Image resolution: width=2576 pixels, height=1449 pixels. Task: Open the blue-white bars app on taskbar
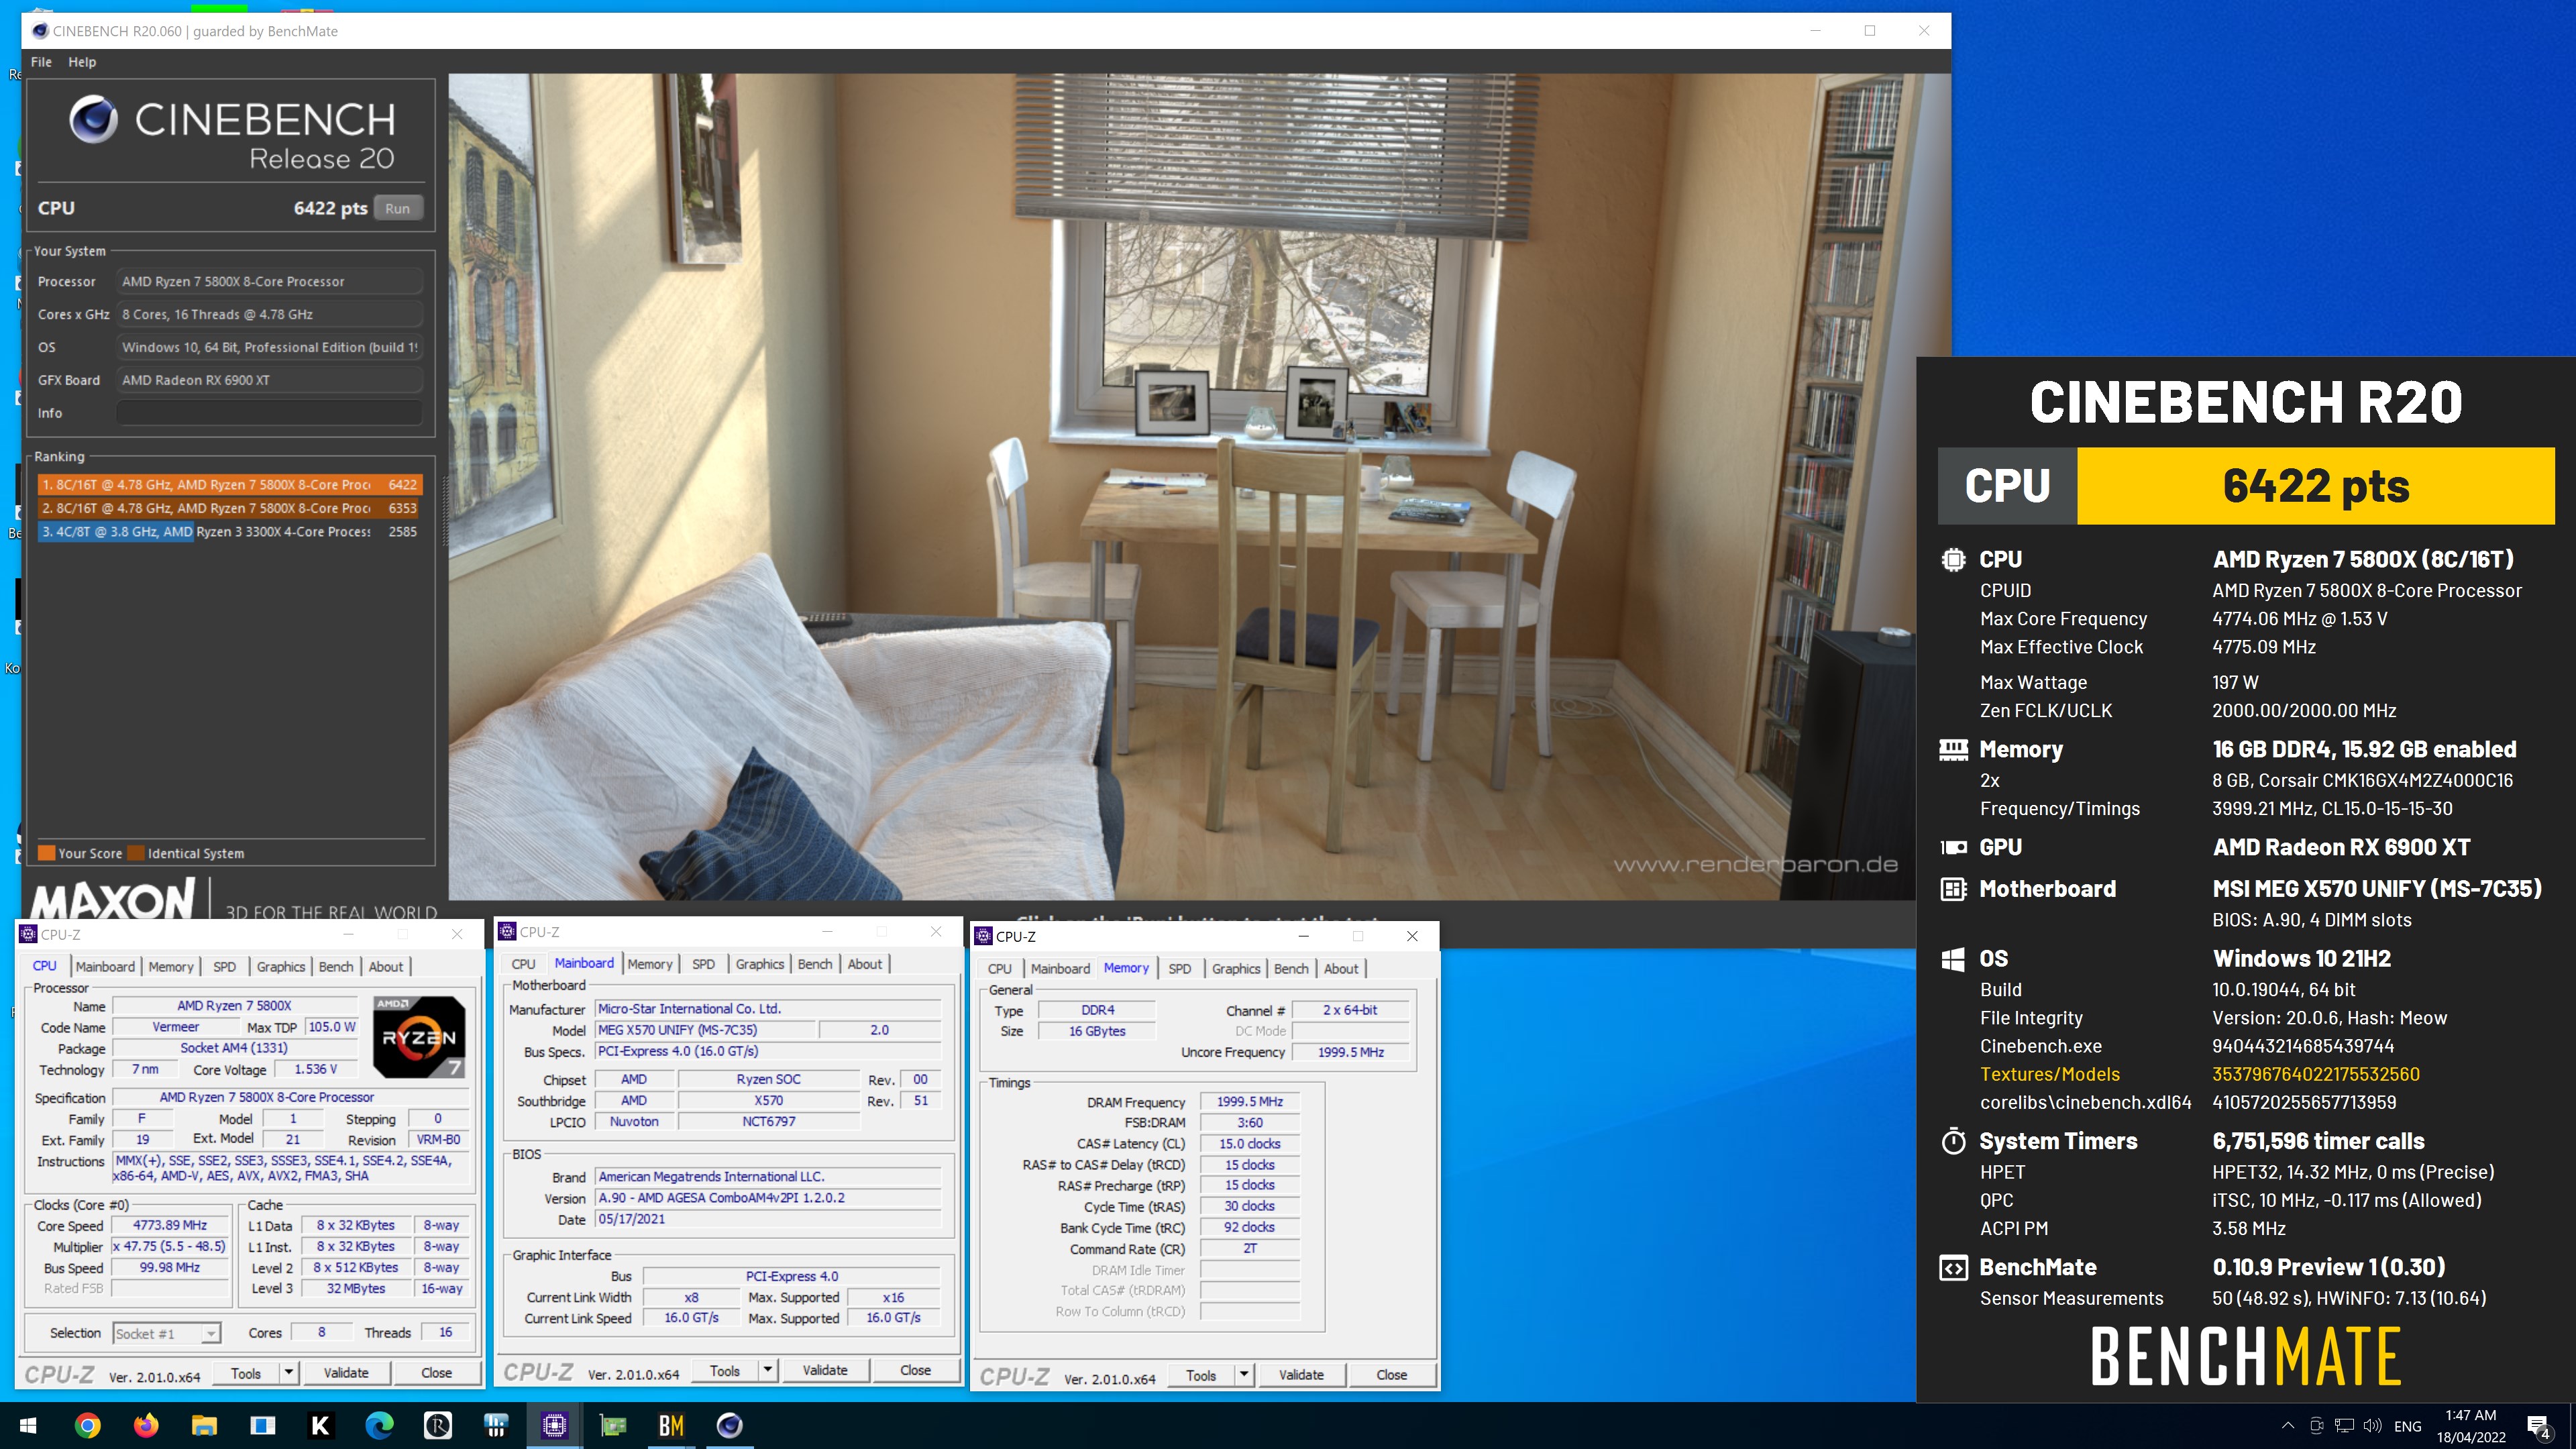[x=496, y=1425]
